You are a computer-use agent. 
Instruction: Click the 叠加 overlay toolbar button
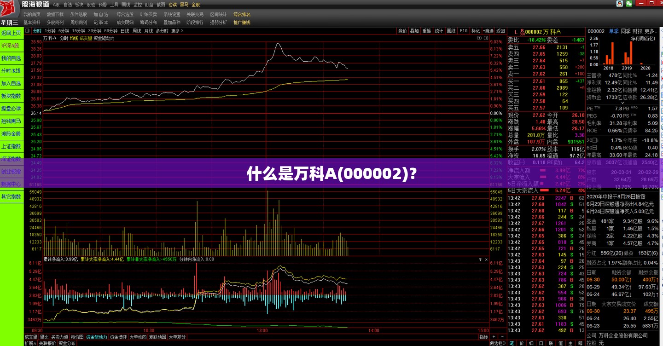[x=414, y=31]
